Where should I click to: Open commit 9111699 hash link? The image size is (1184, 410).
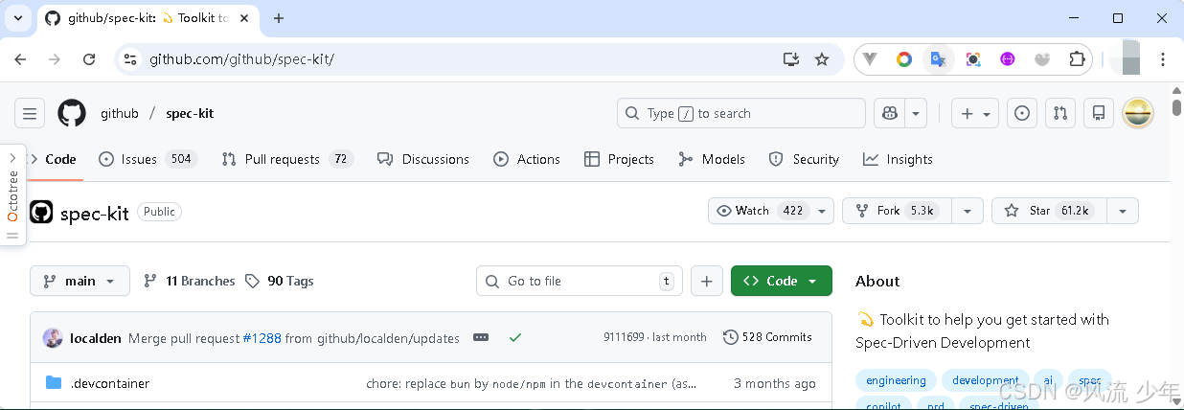(624, 337)
